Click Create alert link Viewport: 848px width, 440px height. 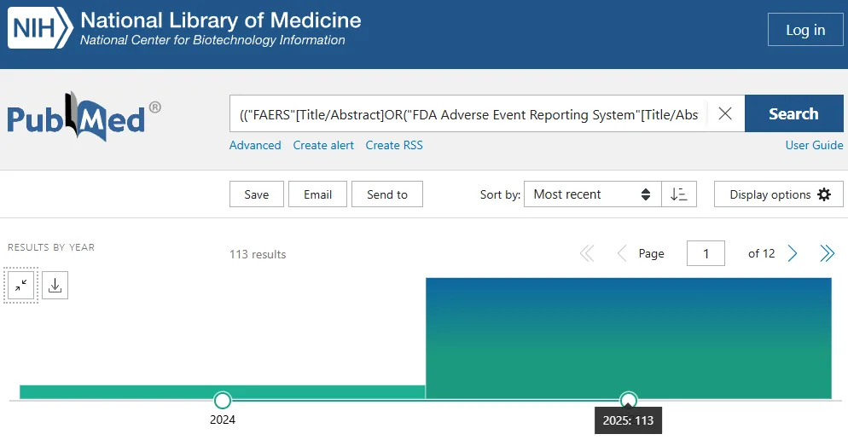pos(323,146)
